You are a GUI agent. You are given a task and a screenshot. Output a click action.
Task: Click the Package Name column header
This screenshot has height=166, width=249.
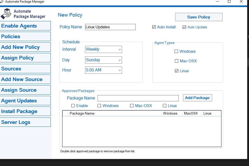(114, 114)
